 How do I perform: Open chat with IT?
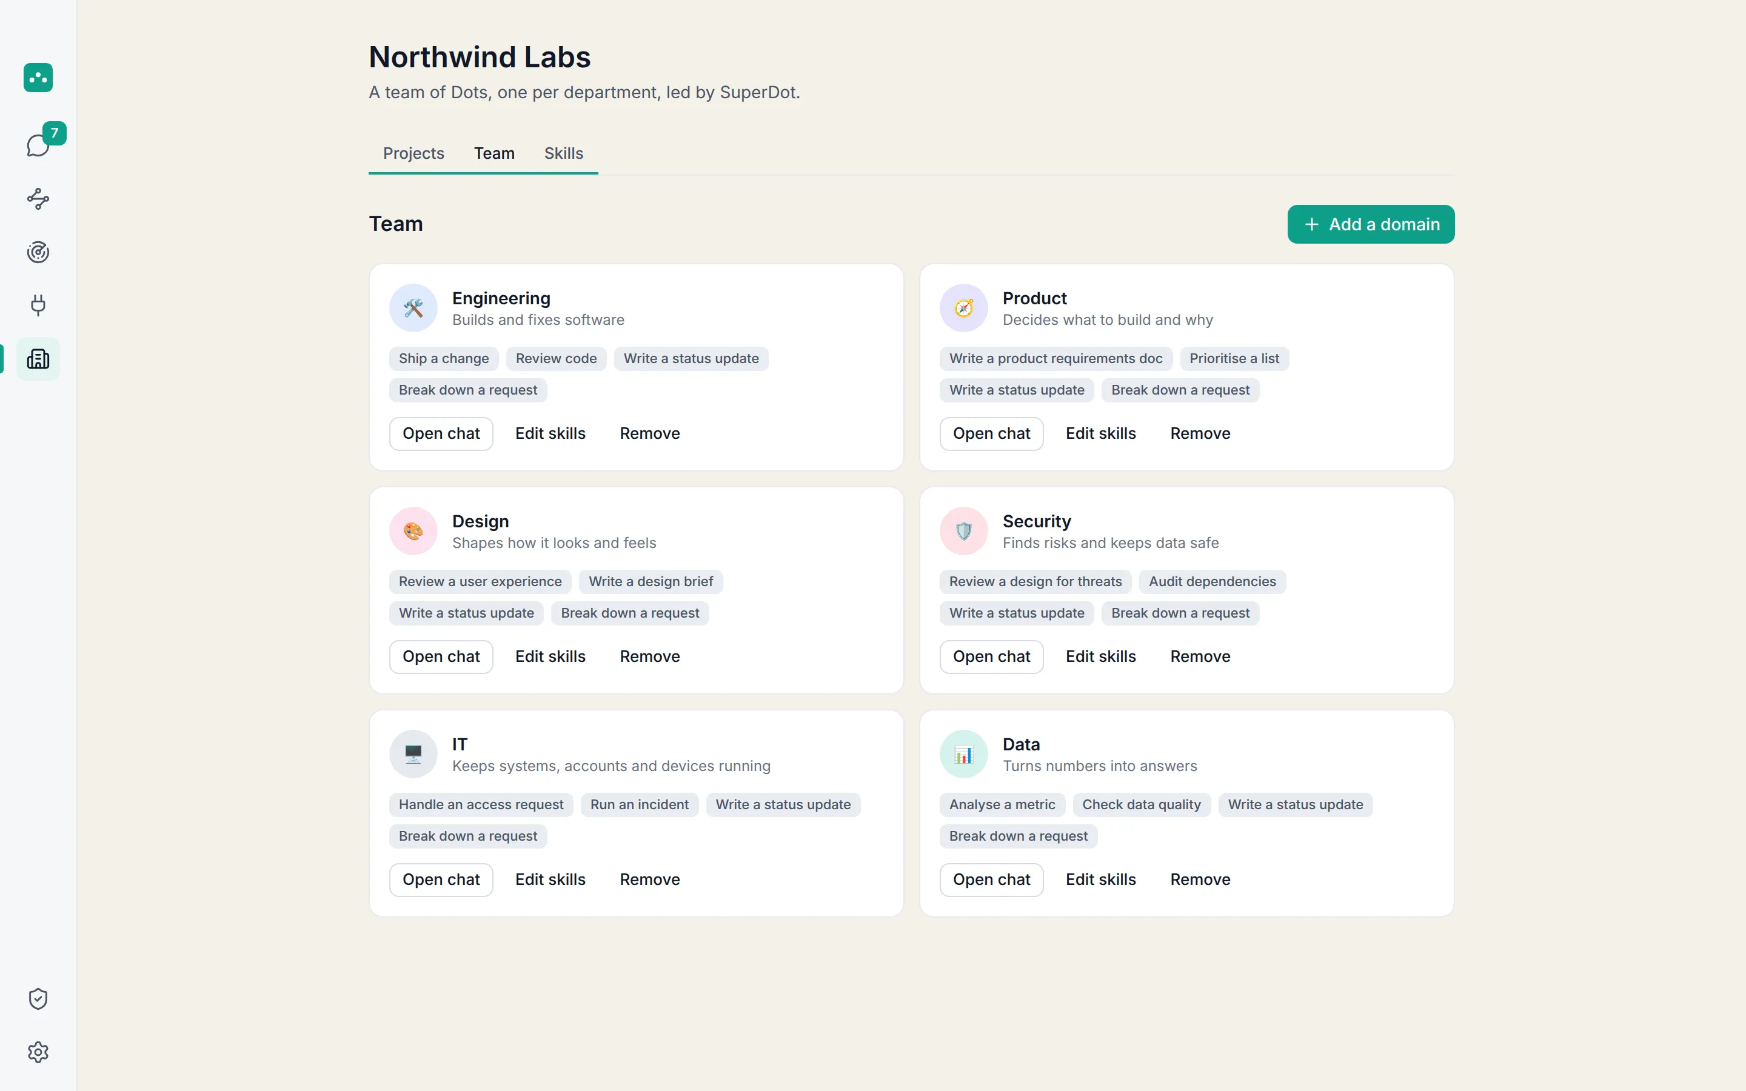tap(441, 879)
